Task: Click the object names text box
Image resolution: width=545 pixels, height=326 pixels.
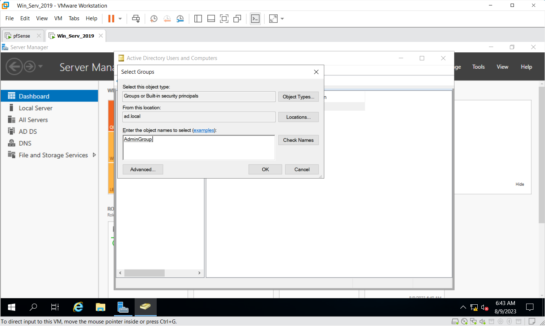Action: coord(199,147)
